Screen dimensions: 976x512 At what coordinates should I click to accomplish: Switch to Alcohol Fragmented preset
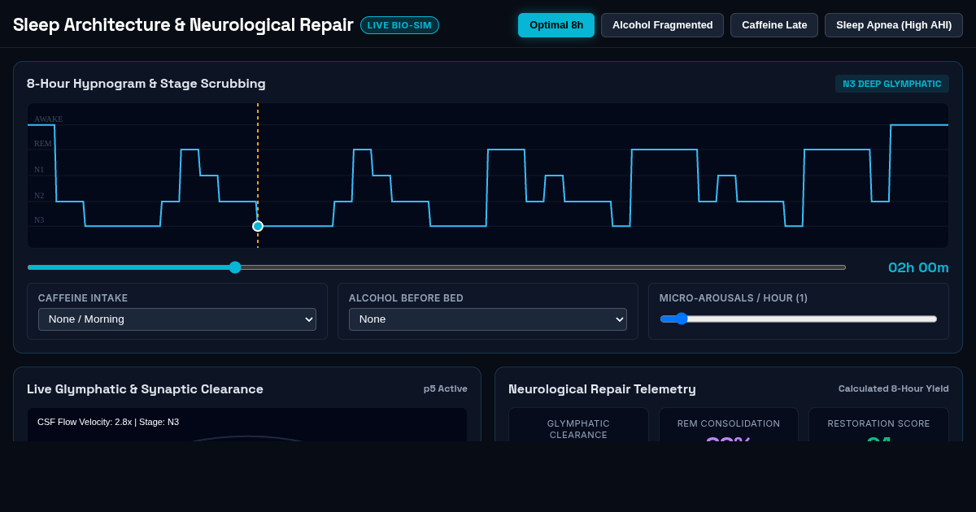(x=662, y=25)
